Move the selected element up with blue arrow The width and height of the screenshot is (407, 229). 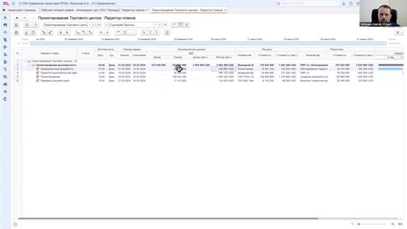[60, 32]
